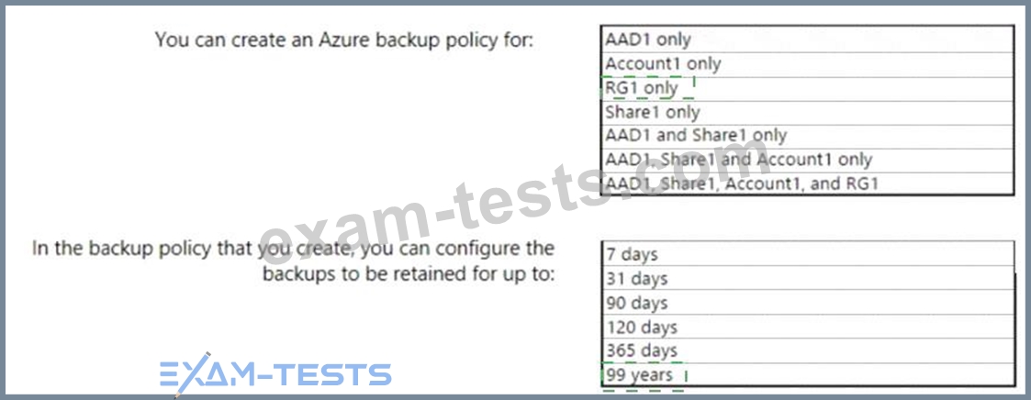The width and height of the screenshot is (1031, 400).
Task: Click the blue EXAM-TESTS logo text
Action: [x=275, y=374]
